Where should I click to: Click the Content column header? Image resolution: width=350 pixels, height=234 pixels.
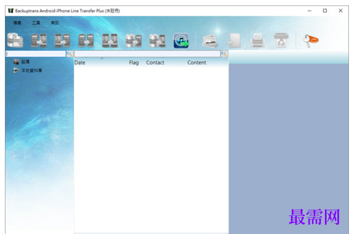[x=197, y=63]
